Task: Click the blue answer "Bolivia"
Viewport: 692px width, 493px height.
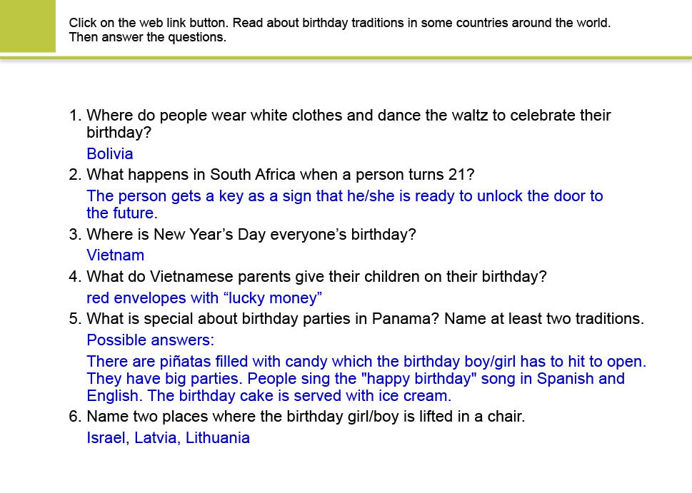Action: click(x=110, y=153)
